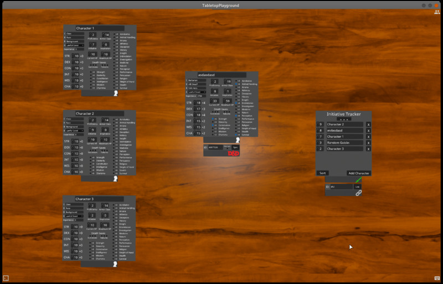Image resolution: width=443 pixels, height=284 pixels.
Task: Click the asdasdasd character name field
Action: click(x=222, y=75)
